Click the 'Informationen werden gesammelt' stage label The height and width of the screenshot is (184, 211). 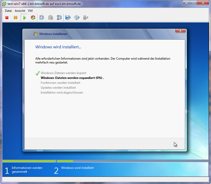27,170
